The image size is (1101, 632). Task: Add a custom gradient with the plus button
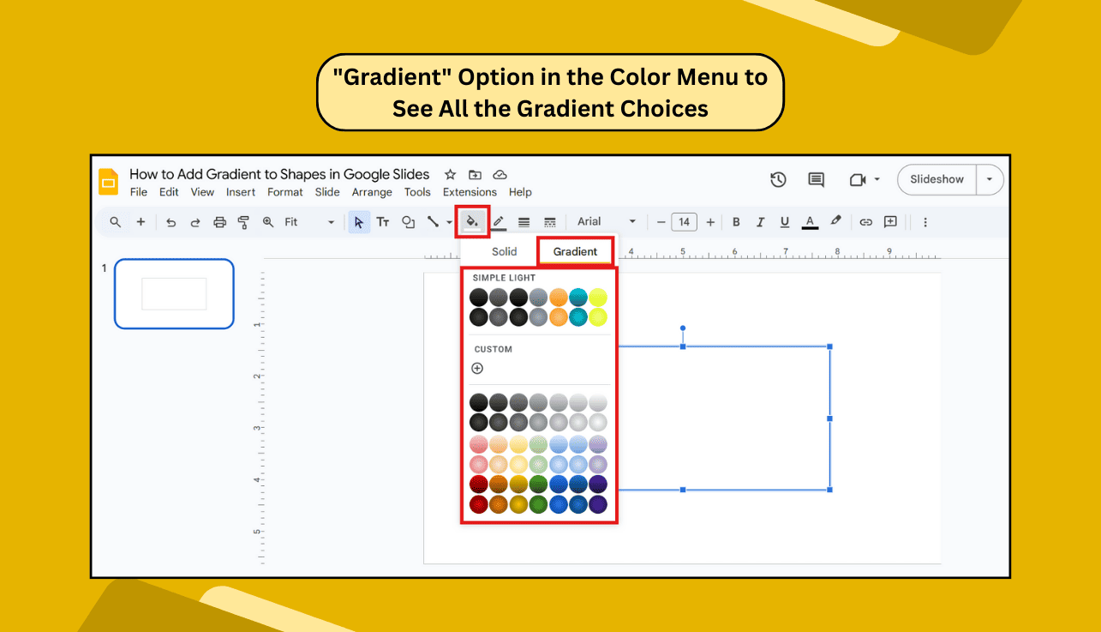477,367
